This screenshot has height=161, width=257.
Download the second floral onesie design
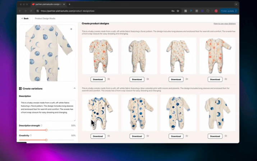[137, 79]
